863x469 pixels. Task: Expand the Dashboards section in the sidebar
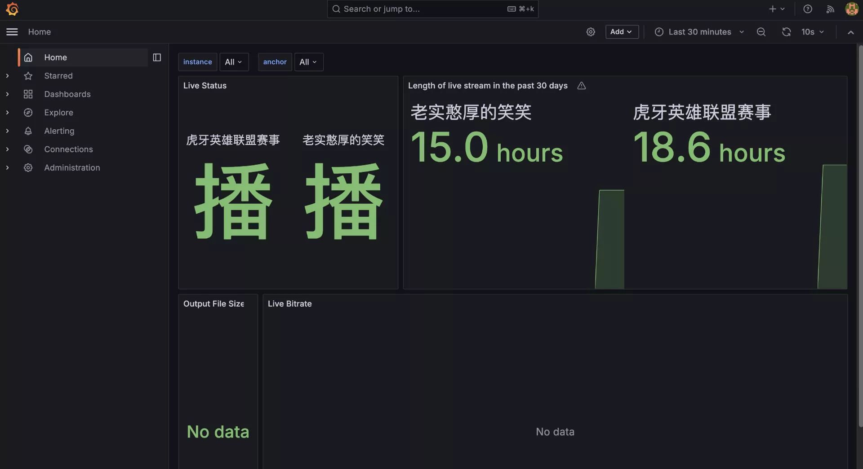8,94
